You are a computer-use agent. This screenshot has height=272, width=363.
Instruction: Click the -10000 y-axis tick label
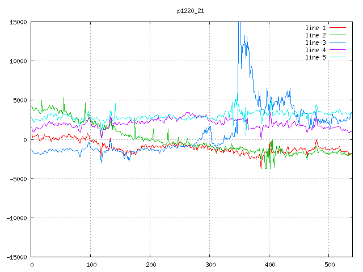pyautogui.click(x=16, y=218)
